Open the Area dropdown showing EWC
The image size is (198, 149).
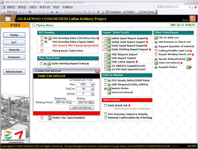(92, 85)
